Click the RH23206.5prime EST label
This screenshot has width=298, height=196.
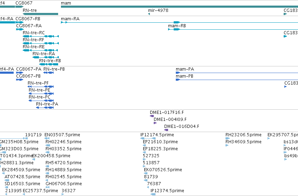(243, 135)
